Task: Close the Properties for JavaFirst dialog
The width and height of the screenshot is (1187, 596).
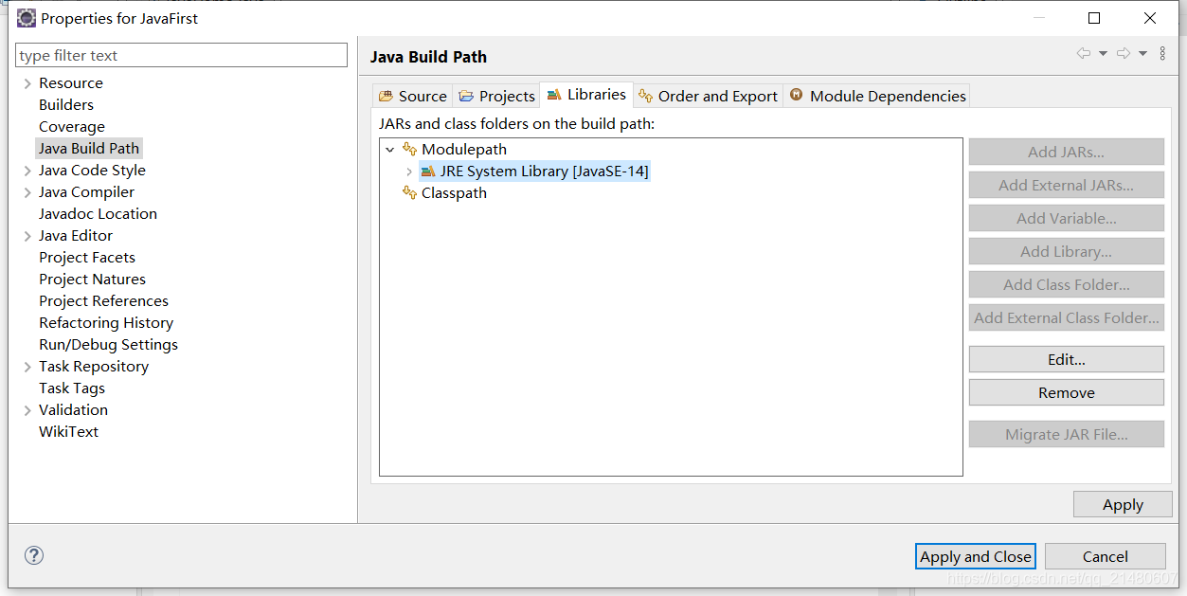Action: pyautogui.click(x=1150, y=18)
